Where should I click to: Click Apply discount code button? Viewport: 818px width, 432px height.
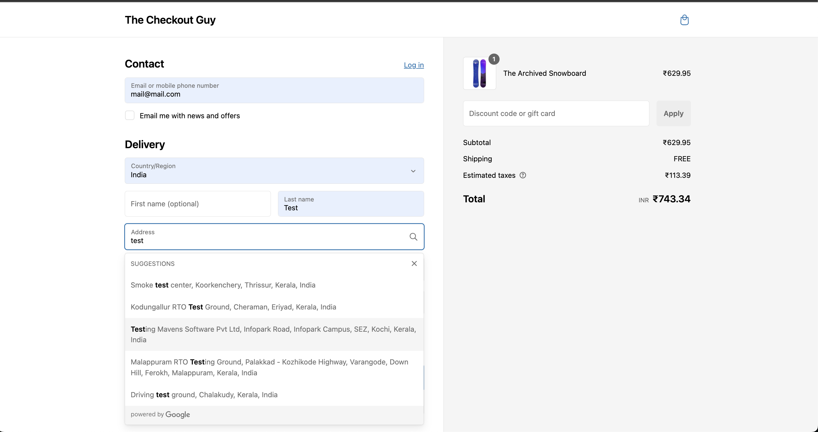tap(674, 113)
